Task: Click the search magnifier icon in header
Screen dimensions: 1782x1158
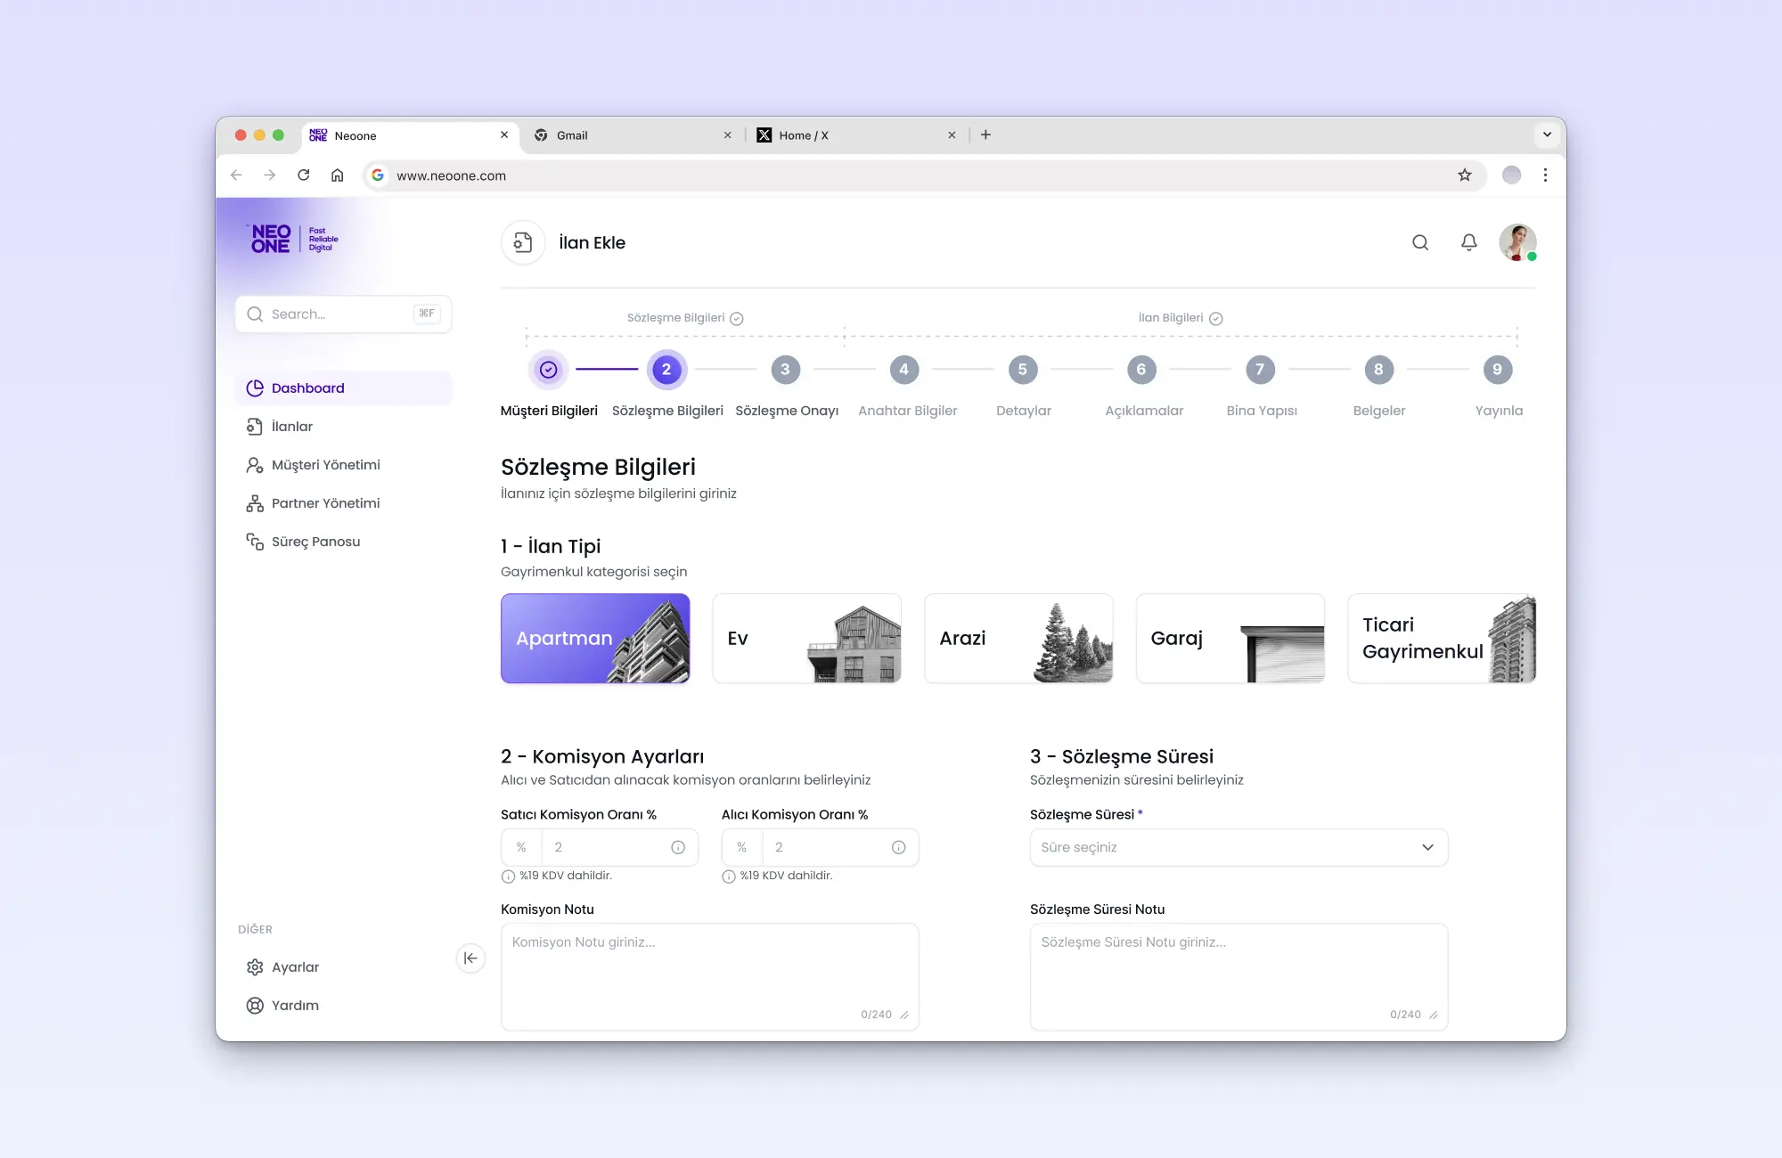Action: coord(1420,242)
